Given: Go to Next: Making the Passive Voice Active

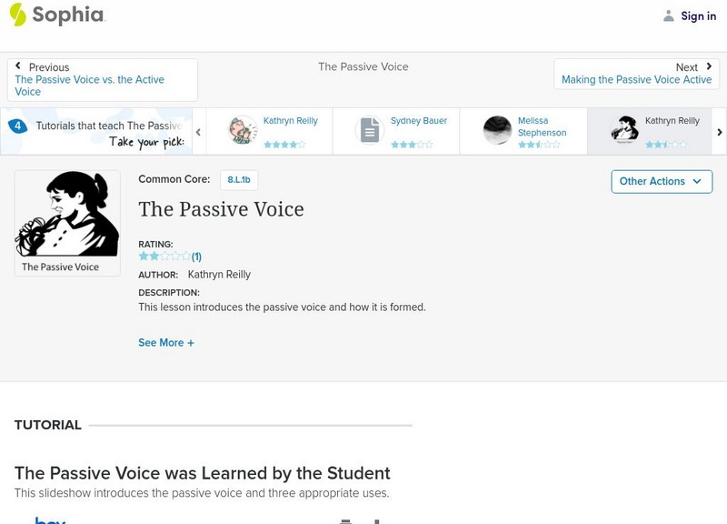Looking at the screenshot, I should point(636,74).
